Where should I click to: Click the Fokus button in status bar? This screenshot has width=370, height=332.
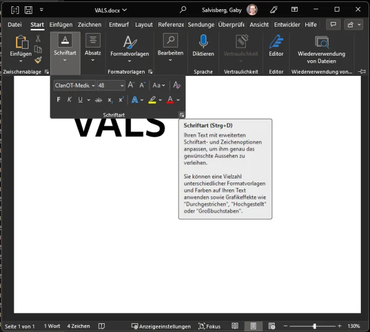[209, 326]
